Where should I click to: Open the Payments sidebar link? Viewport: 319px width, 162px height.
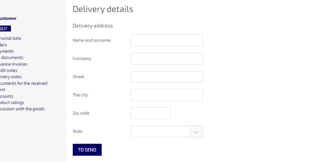[x=7, y=51]
